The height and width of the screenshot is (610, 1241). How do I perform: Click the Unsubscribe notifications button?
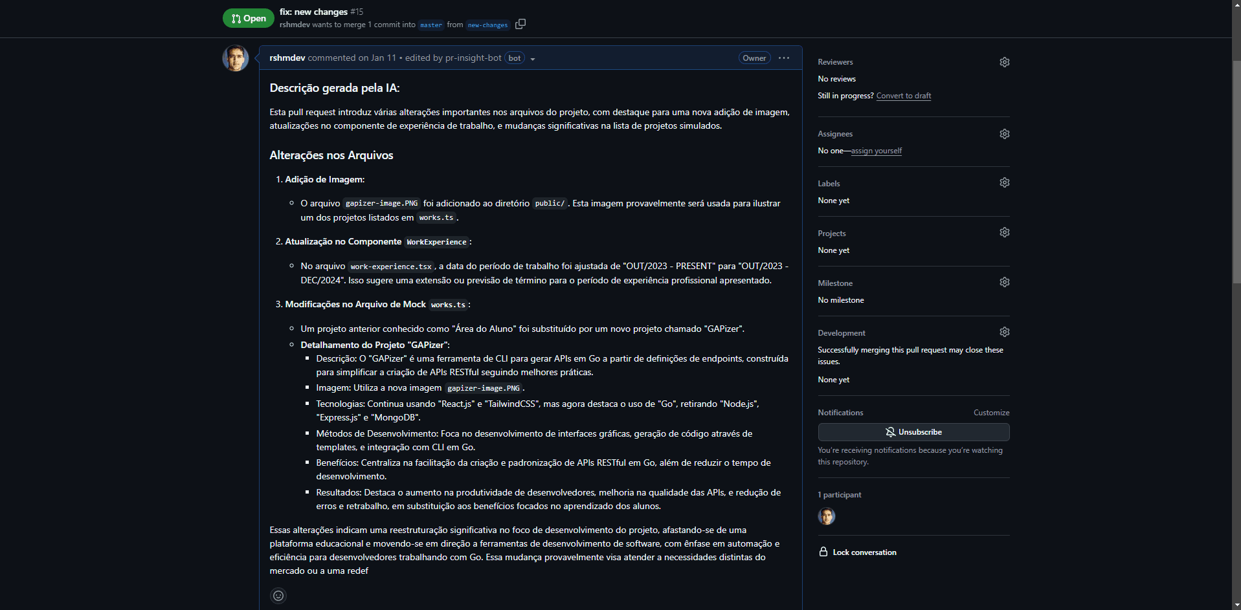(913, 432)
